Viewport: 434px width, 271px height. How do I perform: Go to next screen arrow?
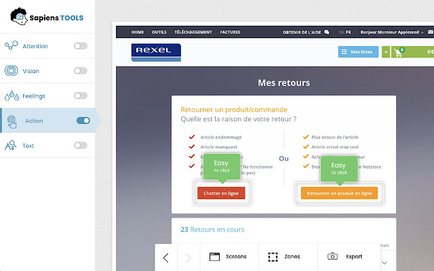coord(189,257)
